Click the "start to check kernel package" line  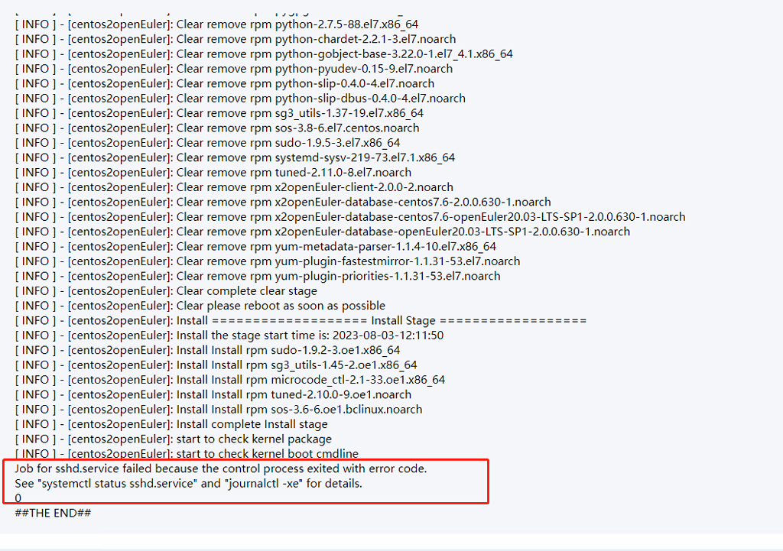point(174,439)
